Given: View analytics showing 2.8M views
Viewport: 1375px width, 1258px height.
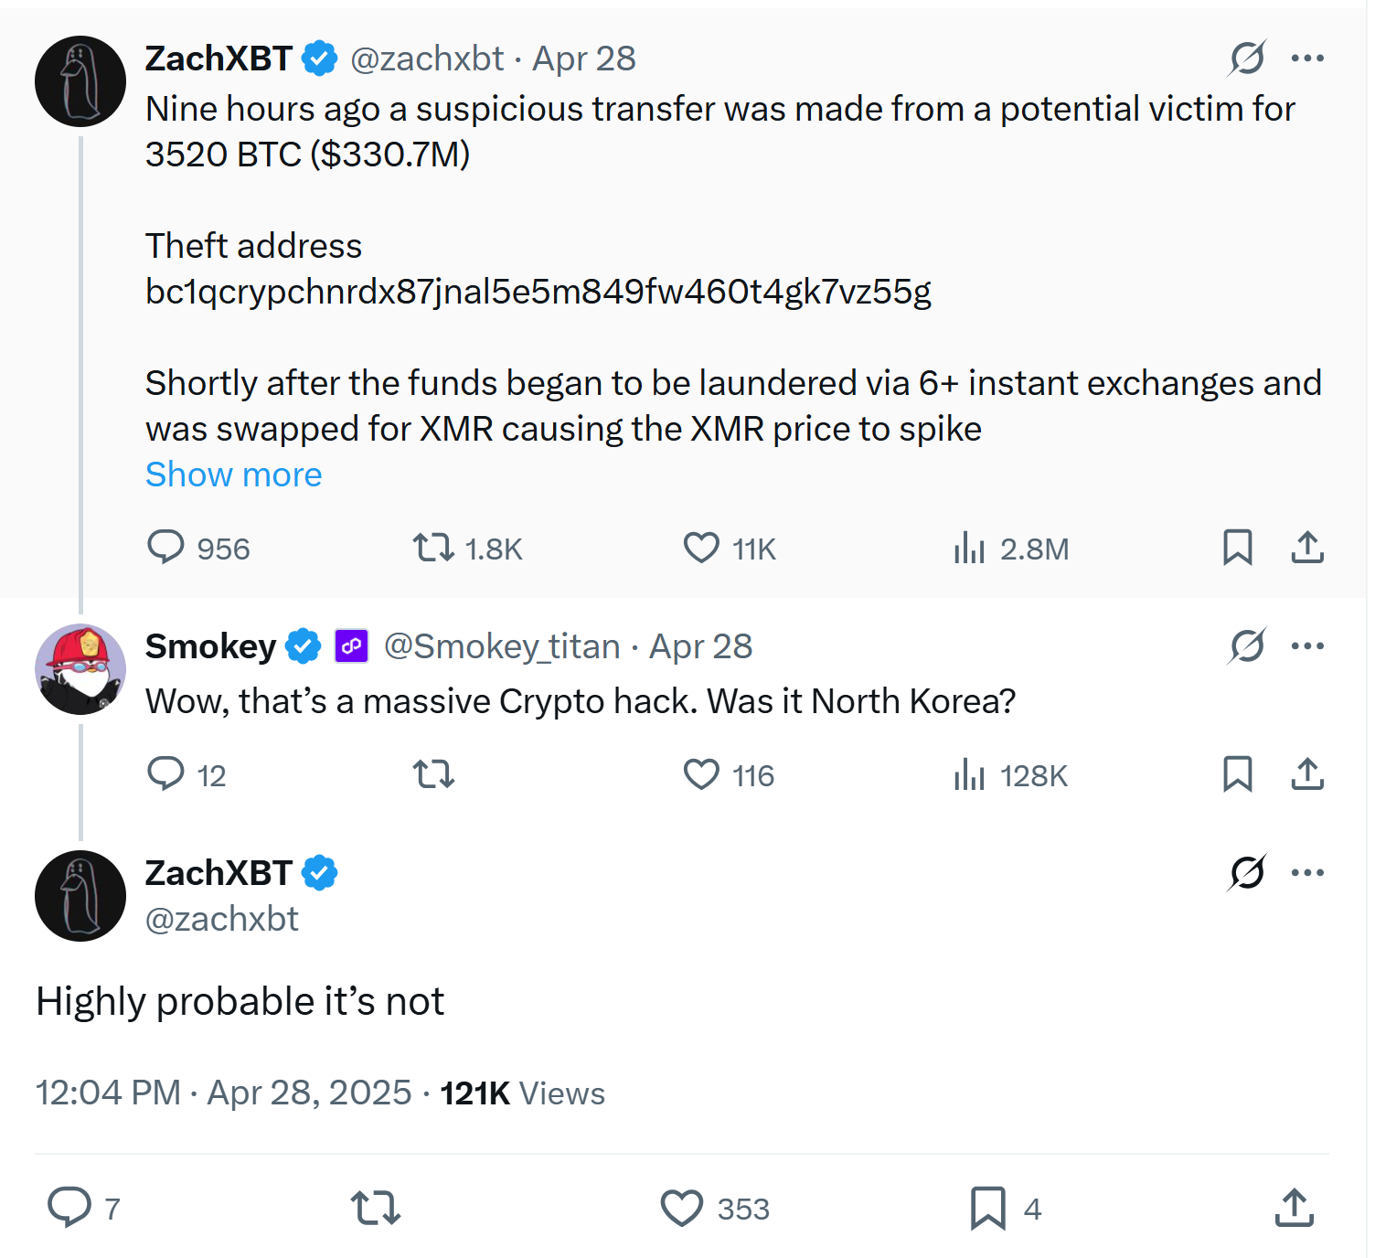Looking at the screenshot, I should (x=969, y=549).
